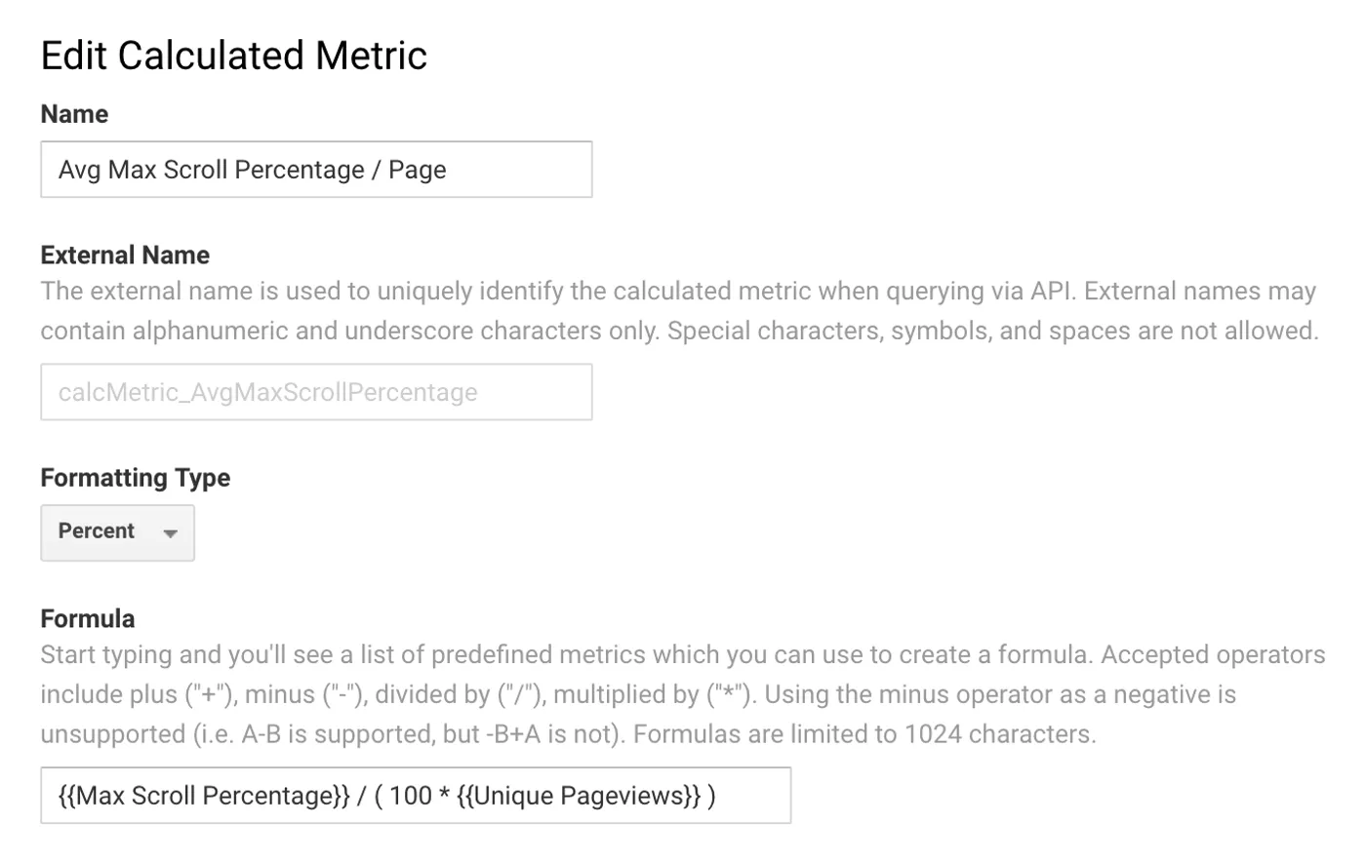This screenshot has height=864, width=1366.
Task: Click the word "Percent" in the dropdown
Action: tap(96, 531)
